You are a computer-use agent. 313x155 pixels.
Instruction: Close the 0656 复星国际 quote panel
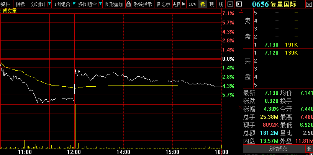pos(309,4)
